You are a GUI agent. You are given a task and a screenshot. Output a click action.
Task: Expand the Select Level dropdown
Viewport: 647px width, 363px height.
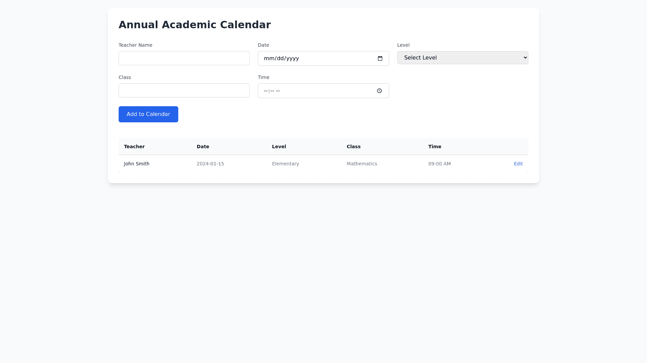462,58
